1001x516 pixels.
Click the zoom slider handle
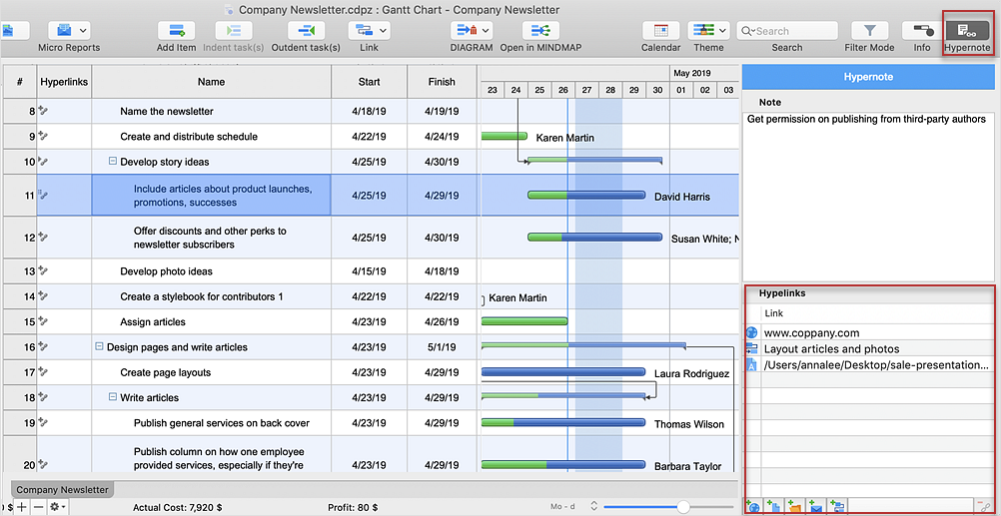point(683,507)
